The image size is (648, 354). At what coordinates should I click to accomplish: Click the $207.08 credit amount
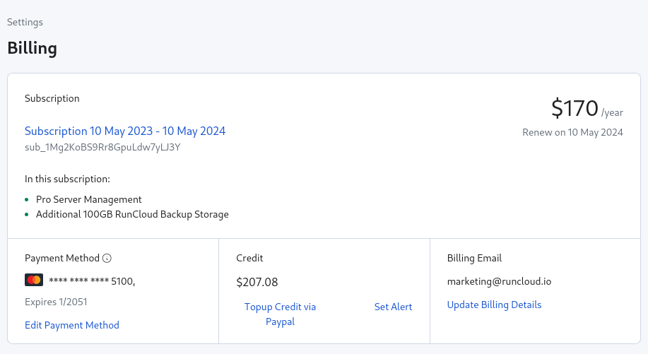coord(257,282)
